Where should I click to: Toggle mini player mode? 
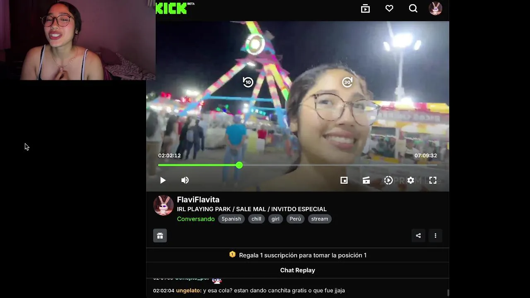[344, 180]
